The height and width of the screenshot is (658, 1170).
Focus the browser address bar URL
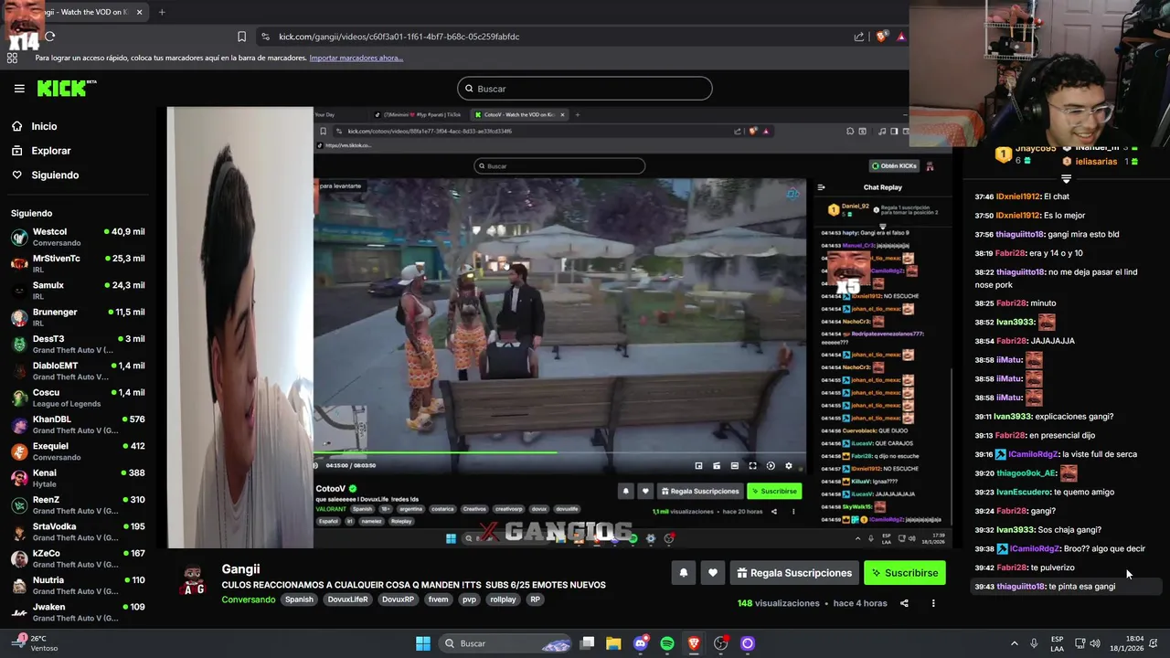point(399,37)
